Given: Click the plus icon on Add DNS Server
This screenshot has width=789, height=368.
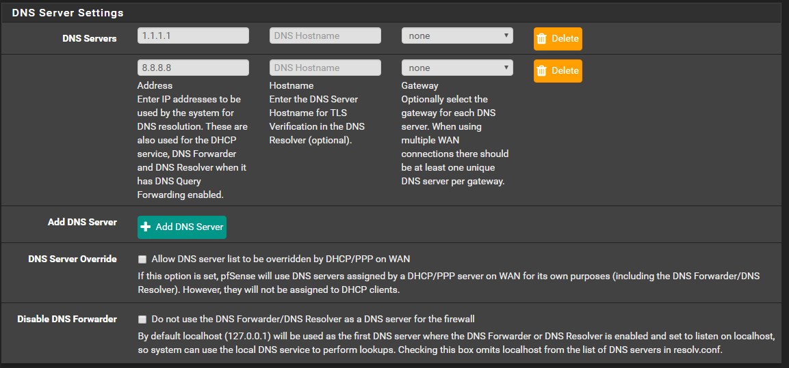Looking at the screenshot, I should 146,227.
